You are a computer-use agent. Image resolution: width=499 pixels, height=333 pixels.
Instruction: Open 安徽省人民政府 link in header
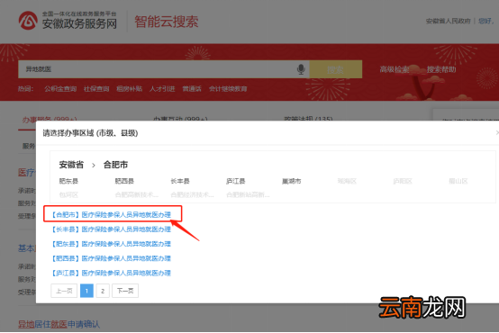point(448,21)
